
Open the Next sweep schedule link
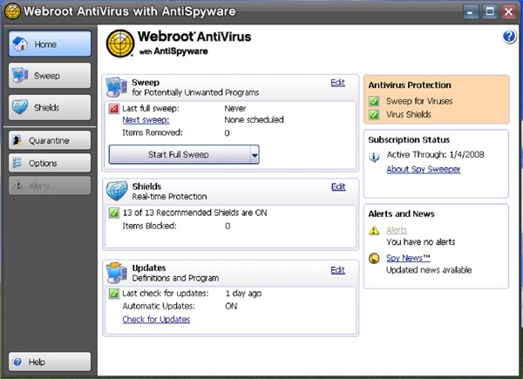(146, 120)
